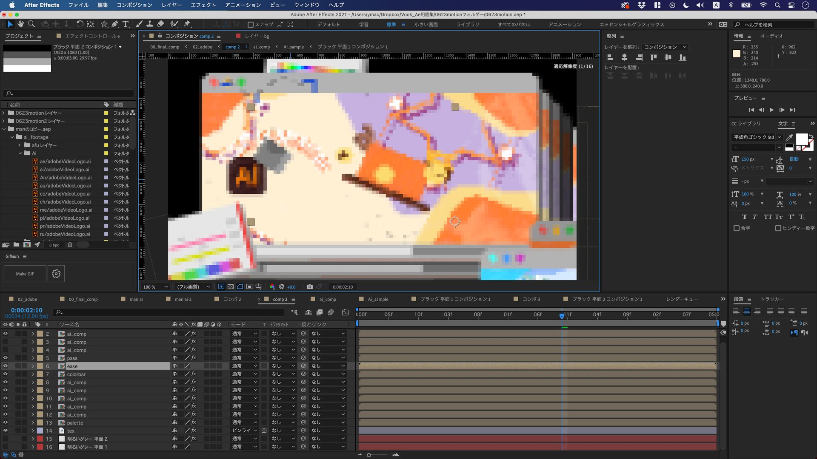Open the フル画質 resolution dropdown
The height and width of the screenshot is (459, 817).
click(192, 287)
